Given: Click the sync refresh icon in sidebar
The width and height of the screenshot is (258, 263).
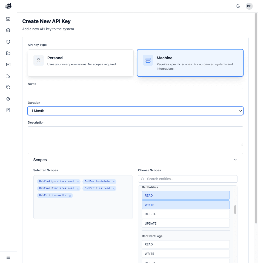Looking at the screenshot, I should click(x=8, y=87).
